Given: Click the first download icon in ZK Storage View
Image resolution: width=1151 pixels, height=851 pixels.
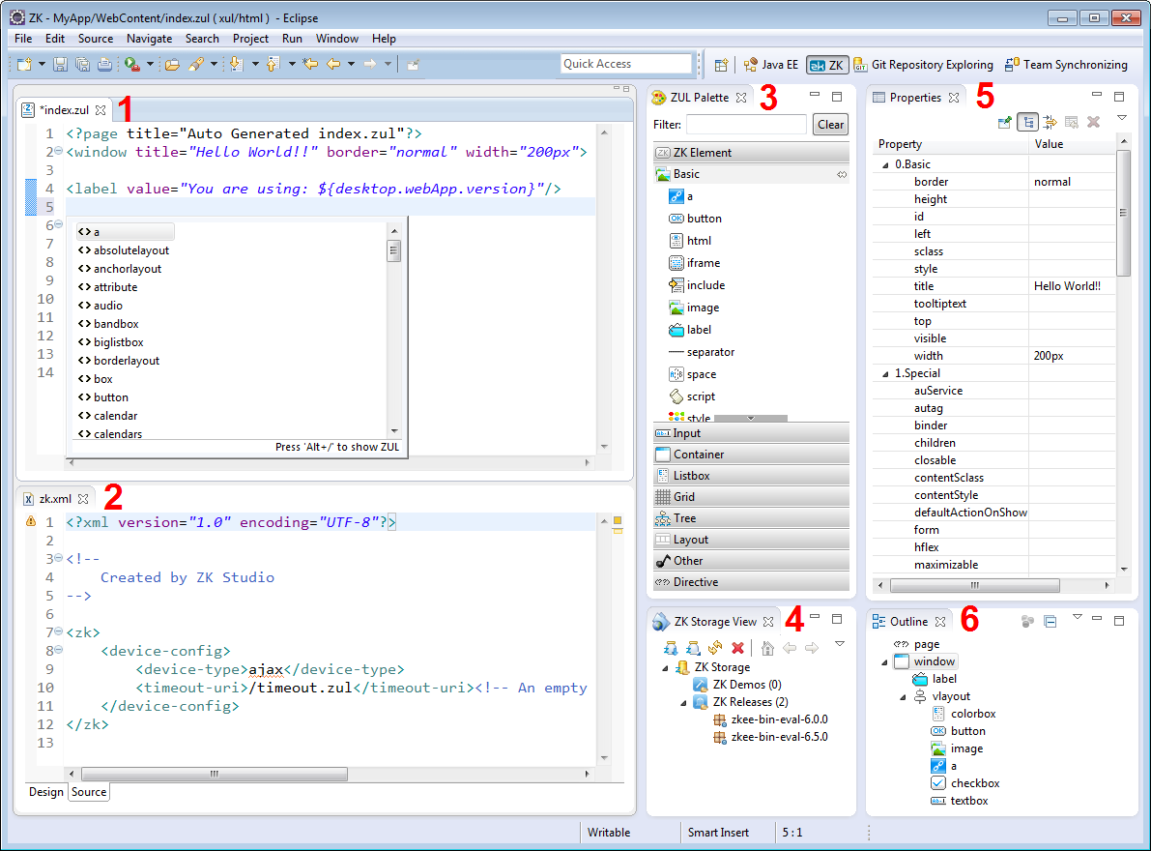Looking at the screenshot, I should pyautogui.click(x=671, y=648).
